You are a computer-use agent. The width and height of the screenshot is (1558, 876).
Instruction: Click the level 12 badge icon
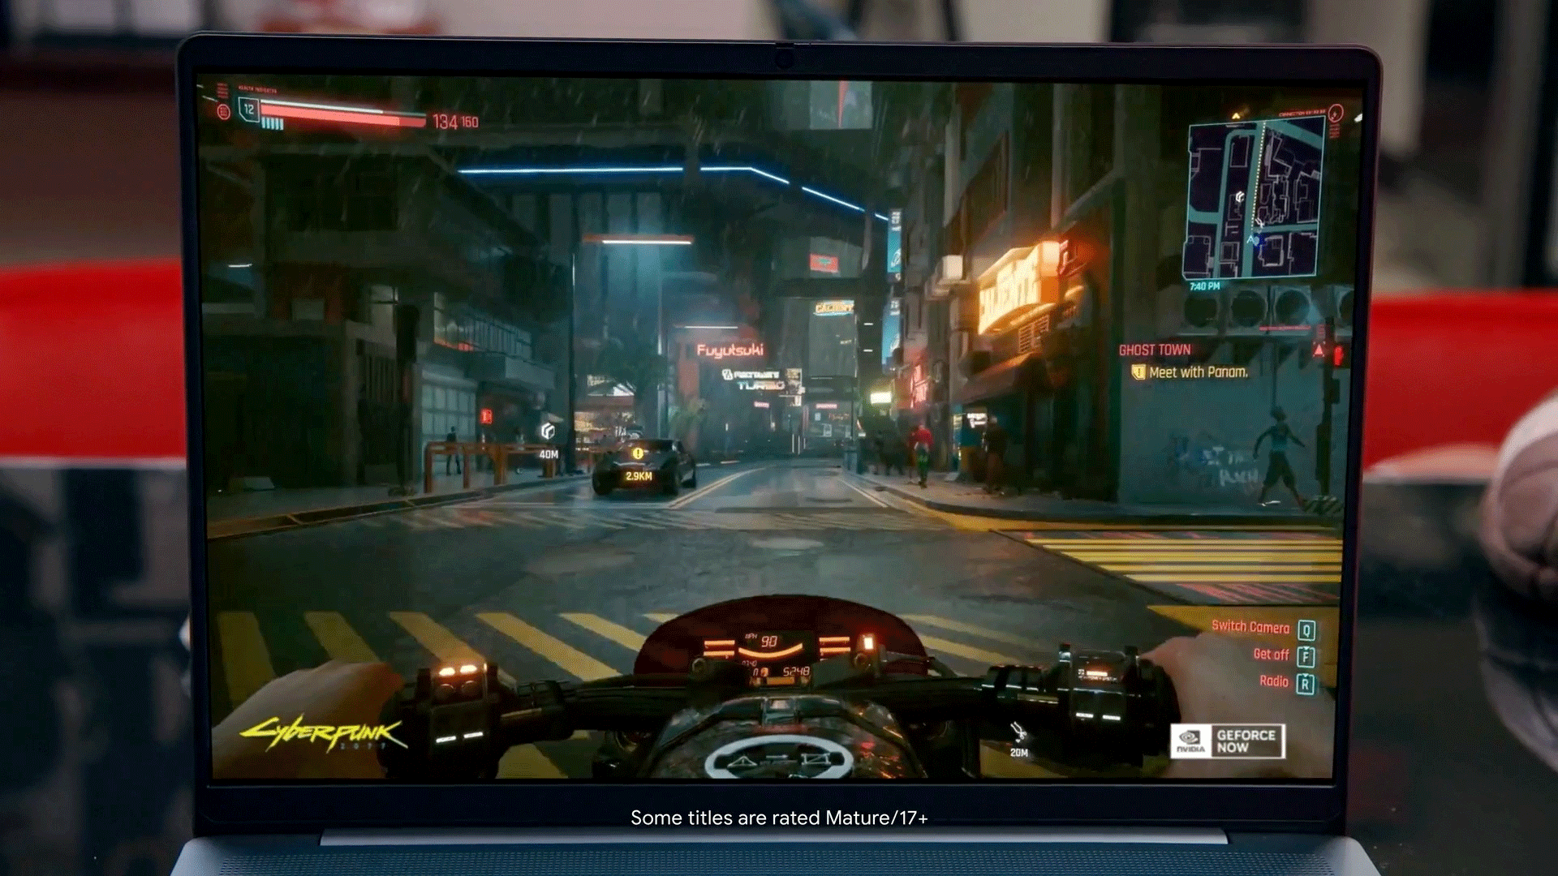[x=249, y=109]
